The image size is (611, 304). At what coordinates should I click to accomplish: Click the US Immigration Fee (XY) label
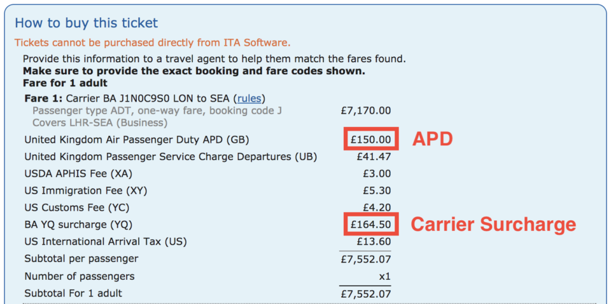click(86, 190)
